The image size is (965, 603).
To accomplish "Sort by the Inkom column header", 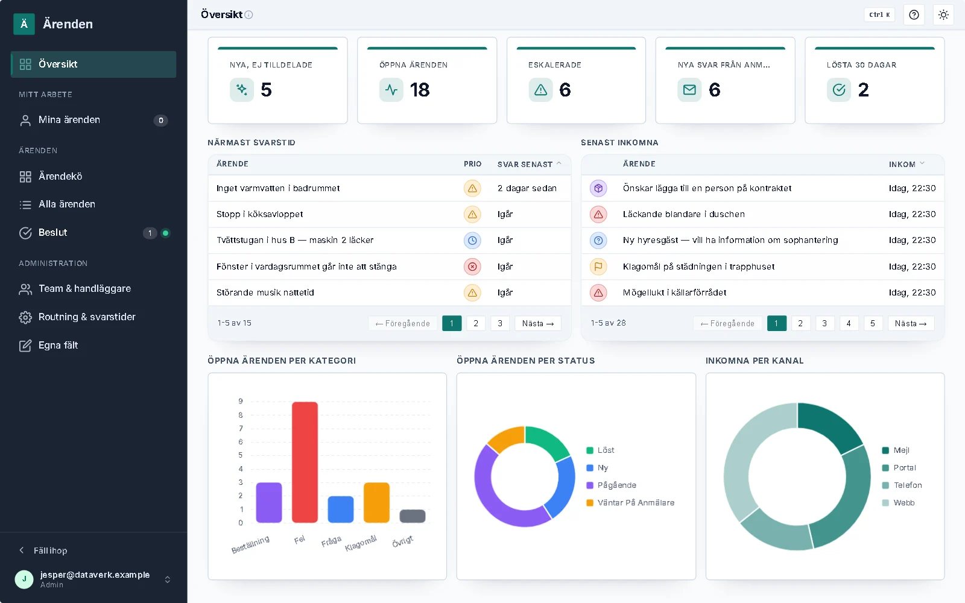I will 906,164.
